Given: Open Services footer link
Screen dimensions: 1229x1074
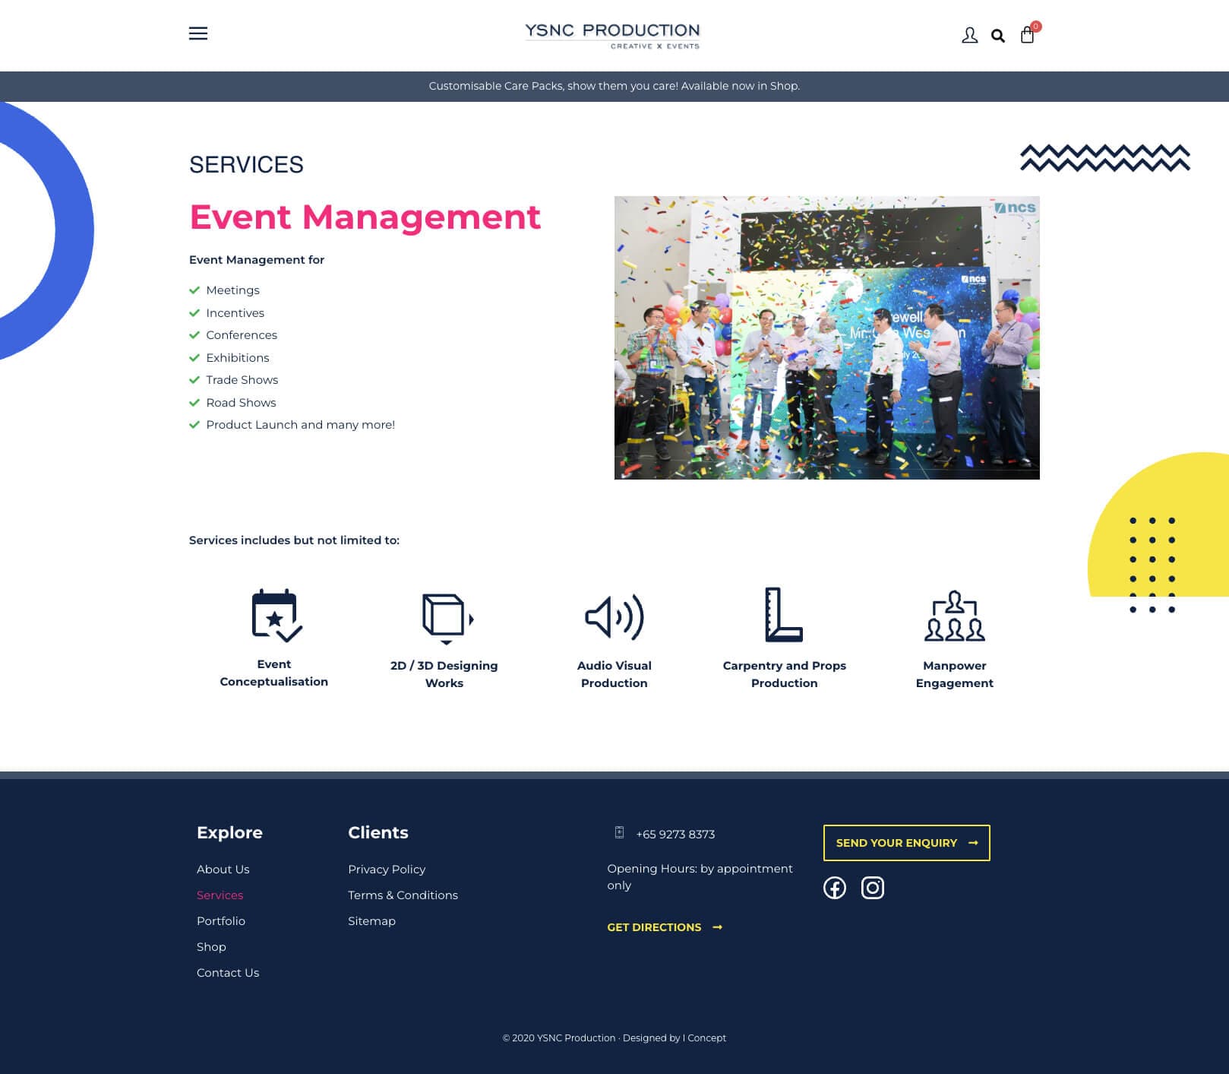Looking at the screenshot, I should click(220, 895).
